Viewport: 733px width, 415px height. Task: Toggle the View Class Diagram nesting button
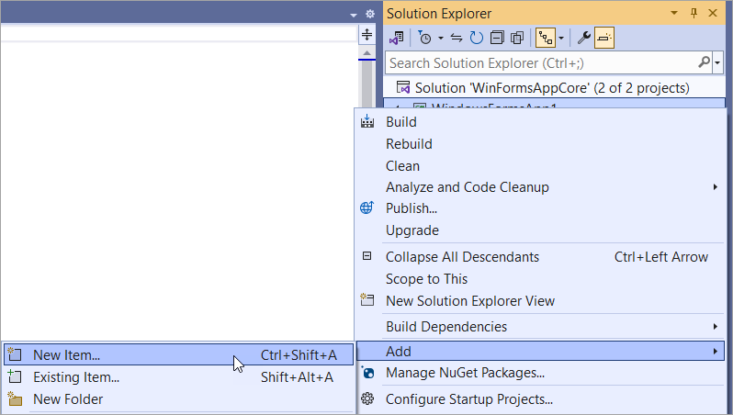pos(546,38)
